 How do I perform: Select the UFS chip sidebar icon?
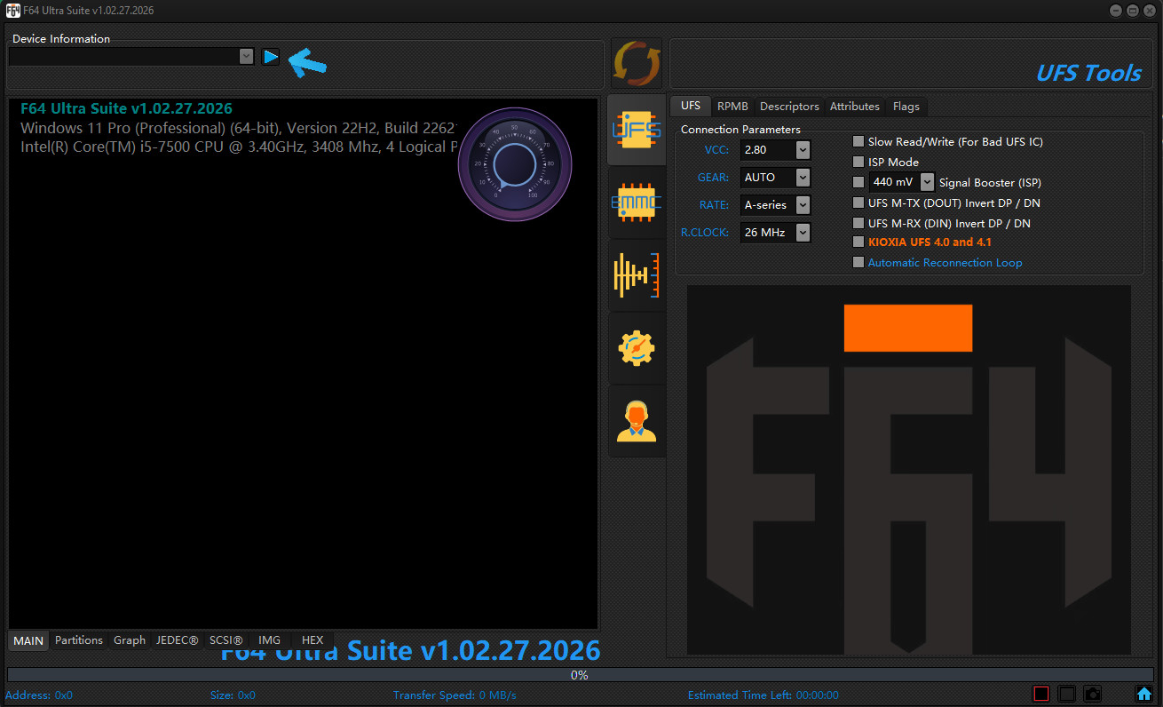click(x=637, y=131)
